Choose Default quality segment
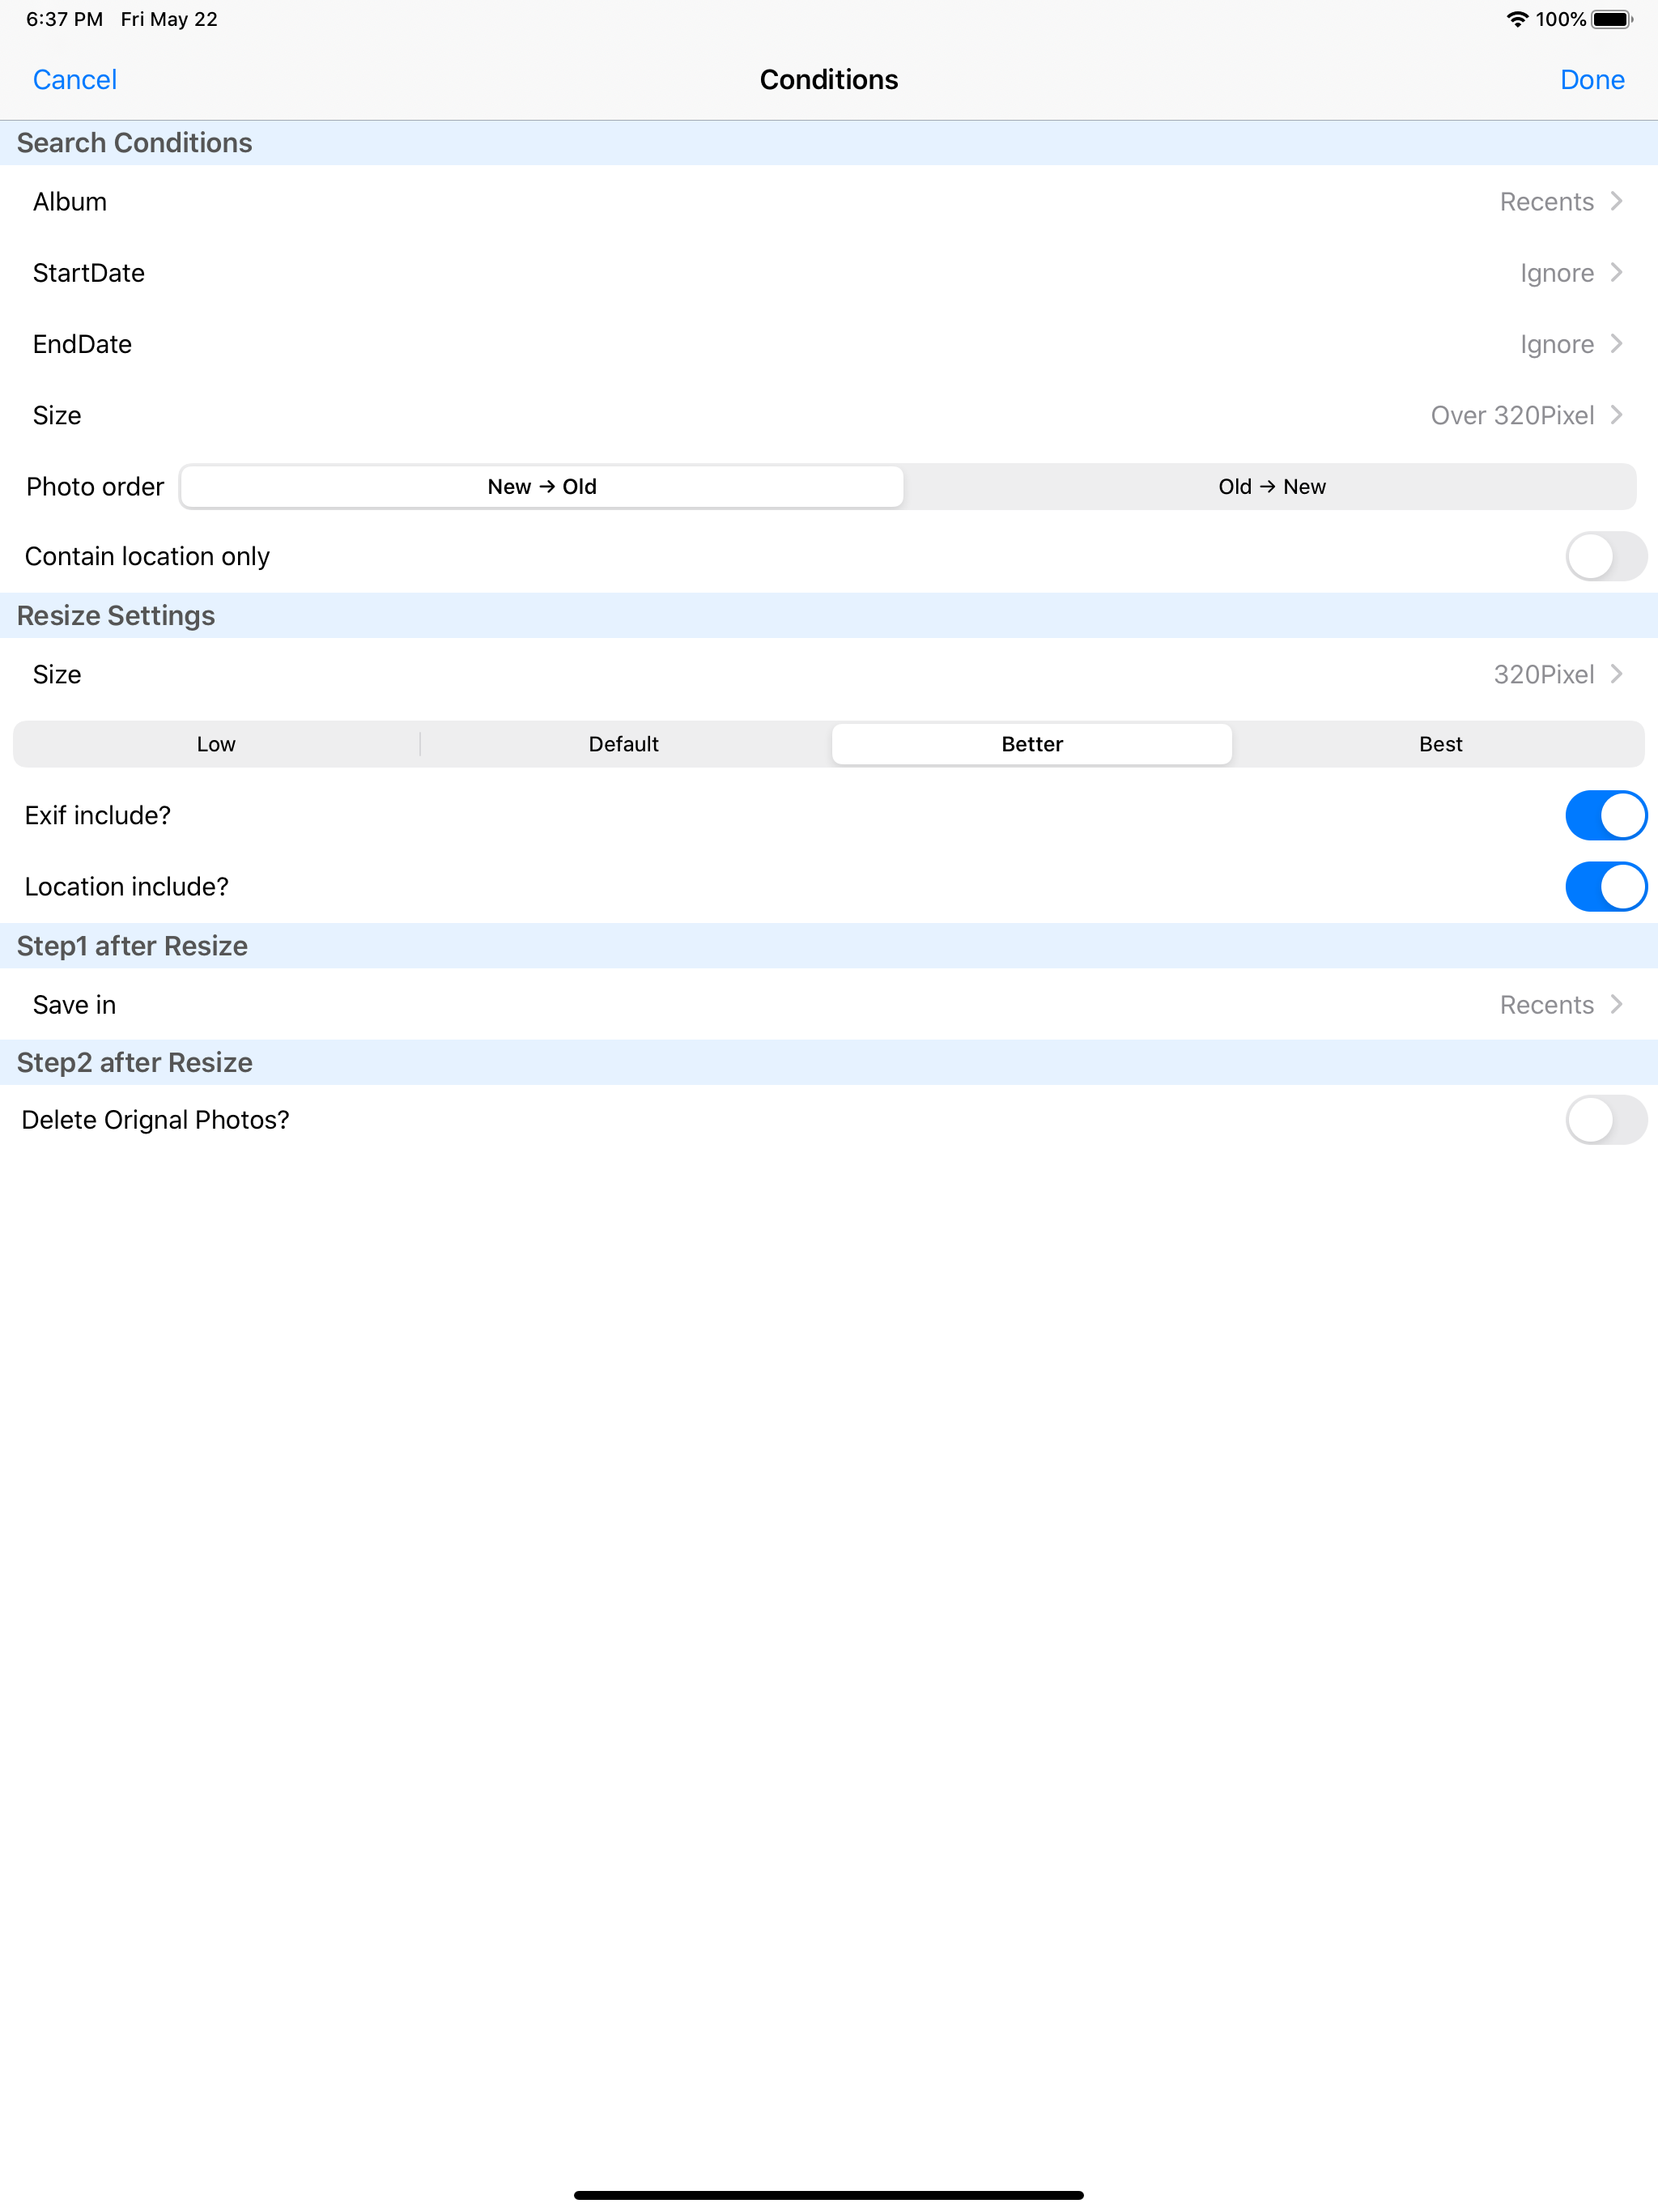Viewport: 1658px width, 2212px height. [623, 744]
